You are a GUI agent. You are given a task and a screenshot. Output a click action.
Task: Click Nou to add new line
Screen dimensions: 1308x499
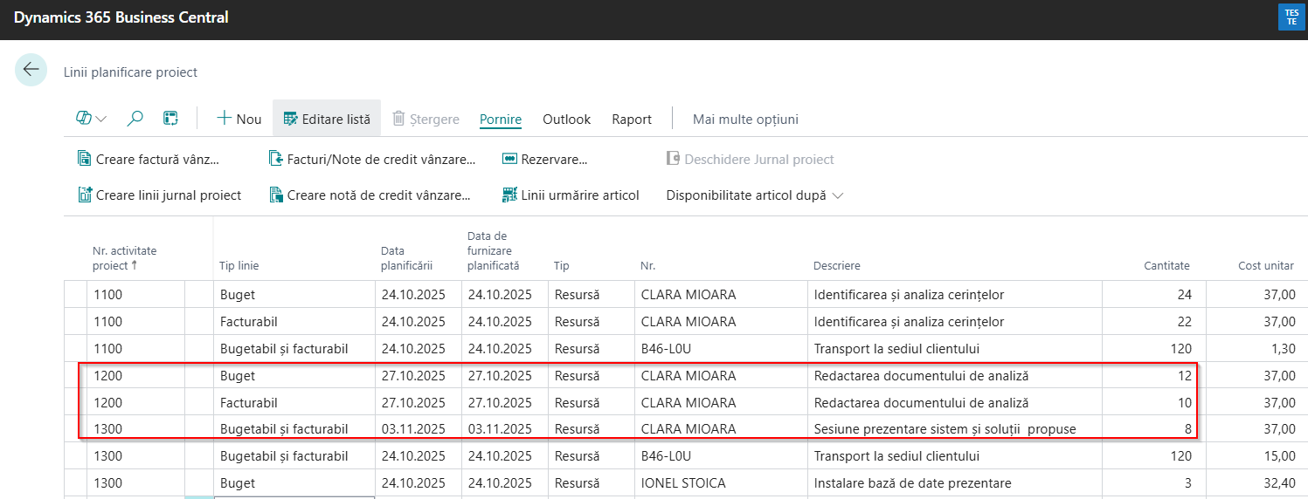tap(239, 119)
